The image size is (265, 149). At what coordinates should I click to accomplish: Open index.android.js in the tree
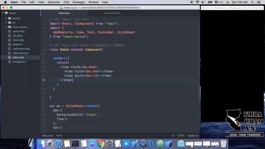(20, 53)
